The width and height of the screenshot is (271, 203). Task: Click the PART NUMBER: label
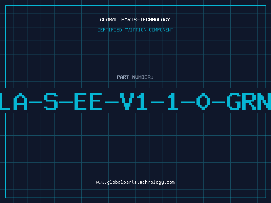click(135, 77)
